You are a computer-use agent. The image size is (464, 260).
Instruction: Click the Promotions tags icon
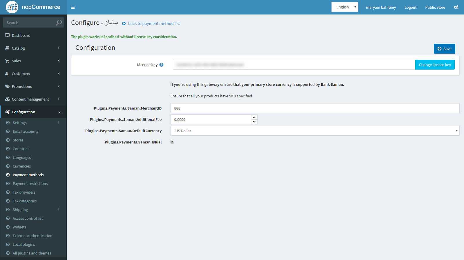tap(8, 86)
